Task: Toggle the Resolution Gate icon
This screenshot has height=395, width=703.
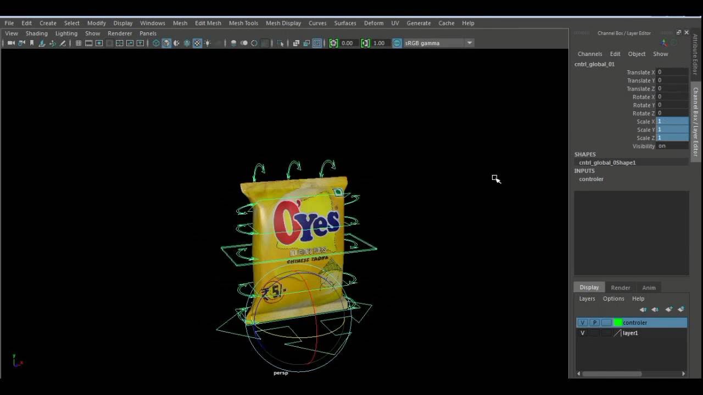Action: [x=99, y=43]
